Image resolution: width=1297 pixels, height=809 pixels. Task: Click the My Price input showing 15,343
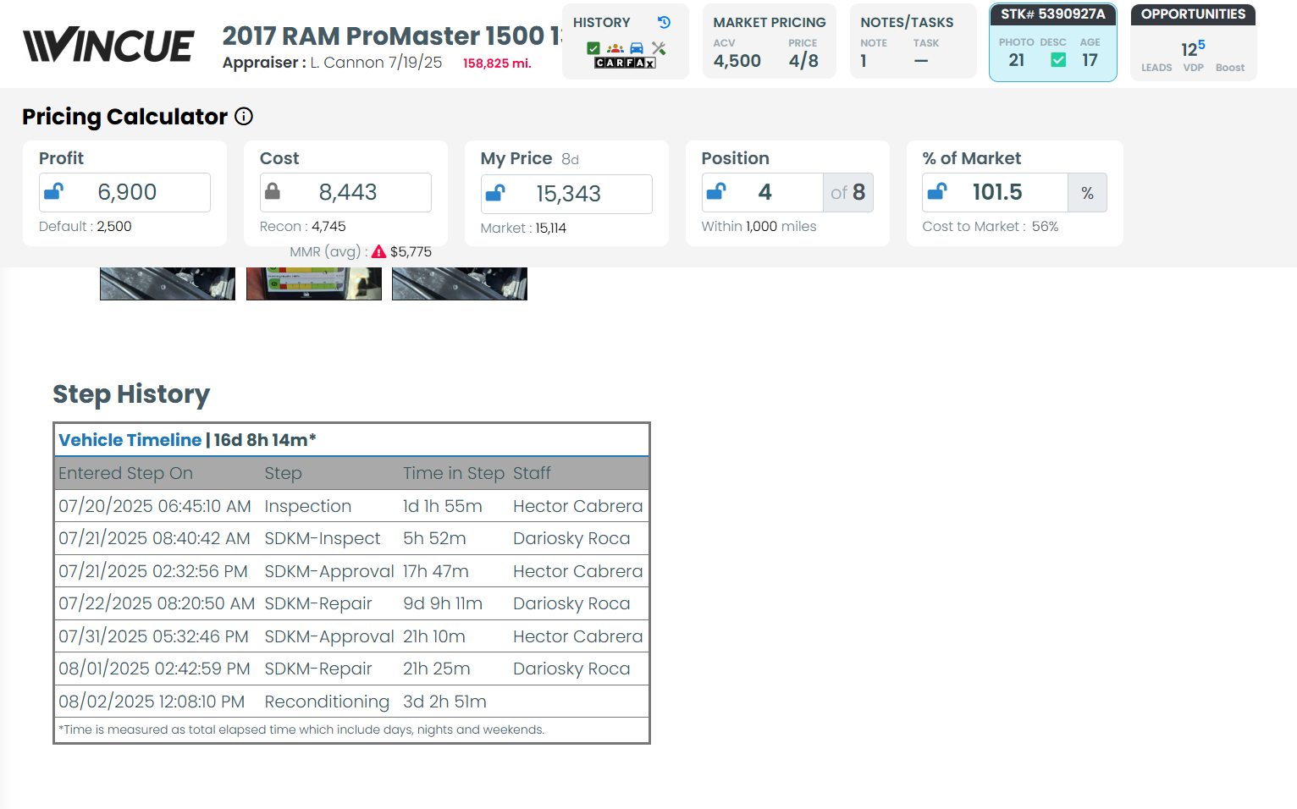pyautogui.click(x=567, y=194)
